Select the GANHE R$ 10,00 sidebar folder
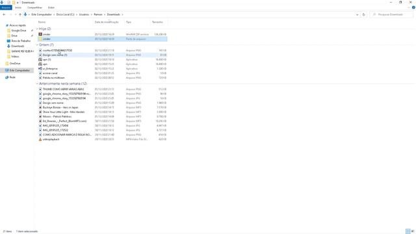 tap(22, 51)
